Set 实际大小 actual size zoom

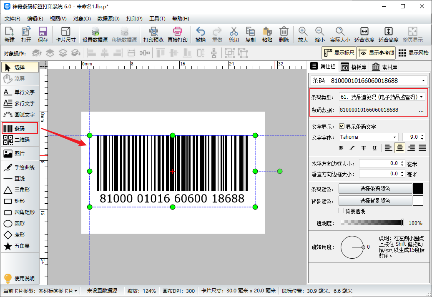point(340,35)
